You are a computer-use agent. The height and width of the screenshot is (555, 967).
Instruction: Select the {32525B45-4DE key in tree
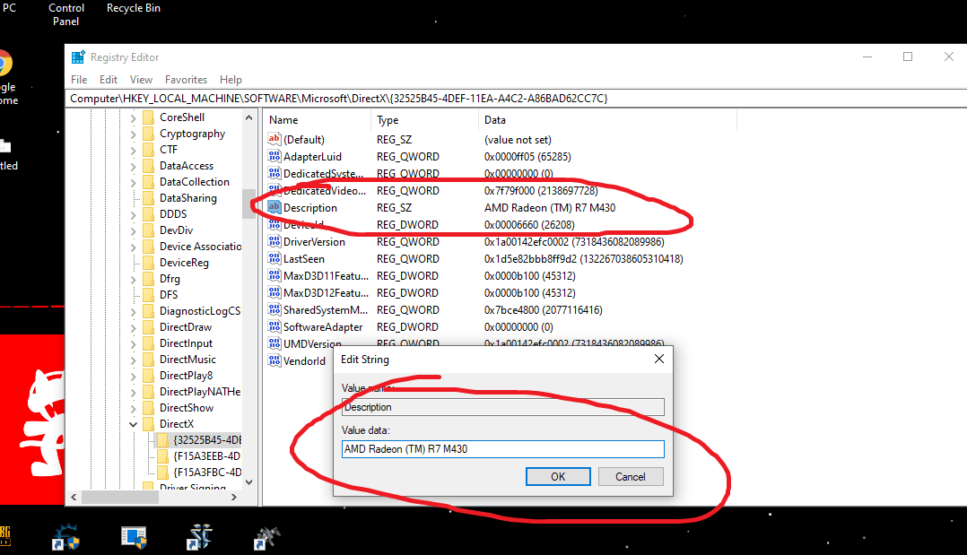[x=207, y=440]
